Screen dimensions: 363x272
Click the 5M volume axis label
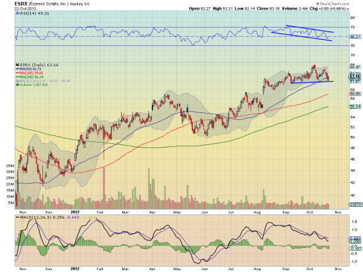tap(11, 203)
